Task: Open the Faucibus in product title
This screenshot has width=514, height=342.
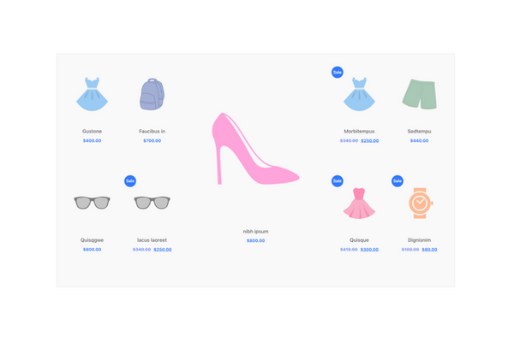Action: 152,131
